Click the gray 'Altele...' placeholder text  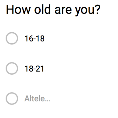click(x=37, y=99)
